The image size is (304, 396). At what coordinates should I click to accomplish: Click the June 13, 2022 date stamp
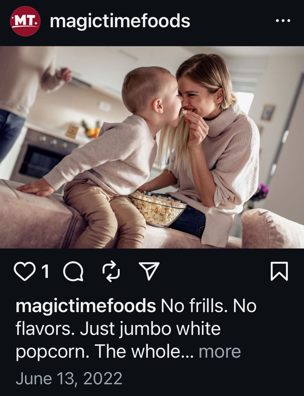pos(69,378)
